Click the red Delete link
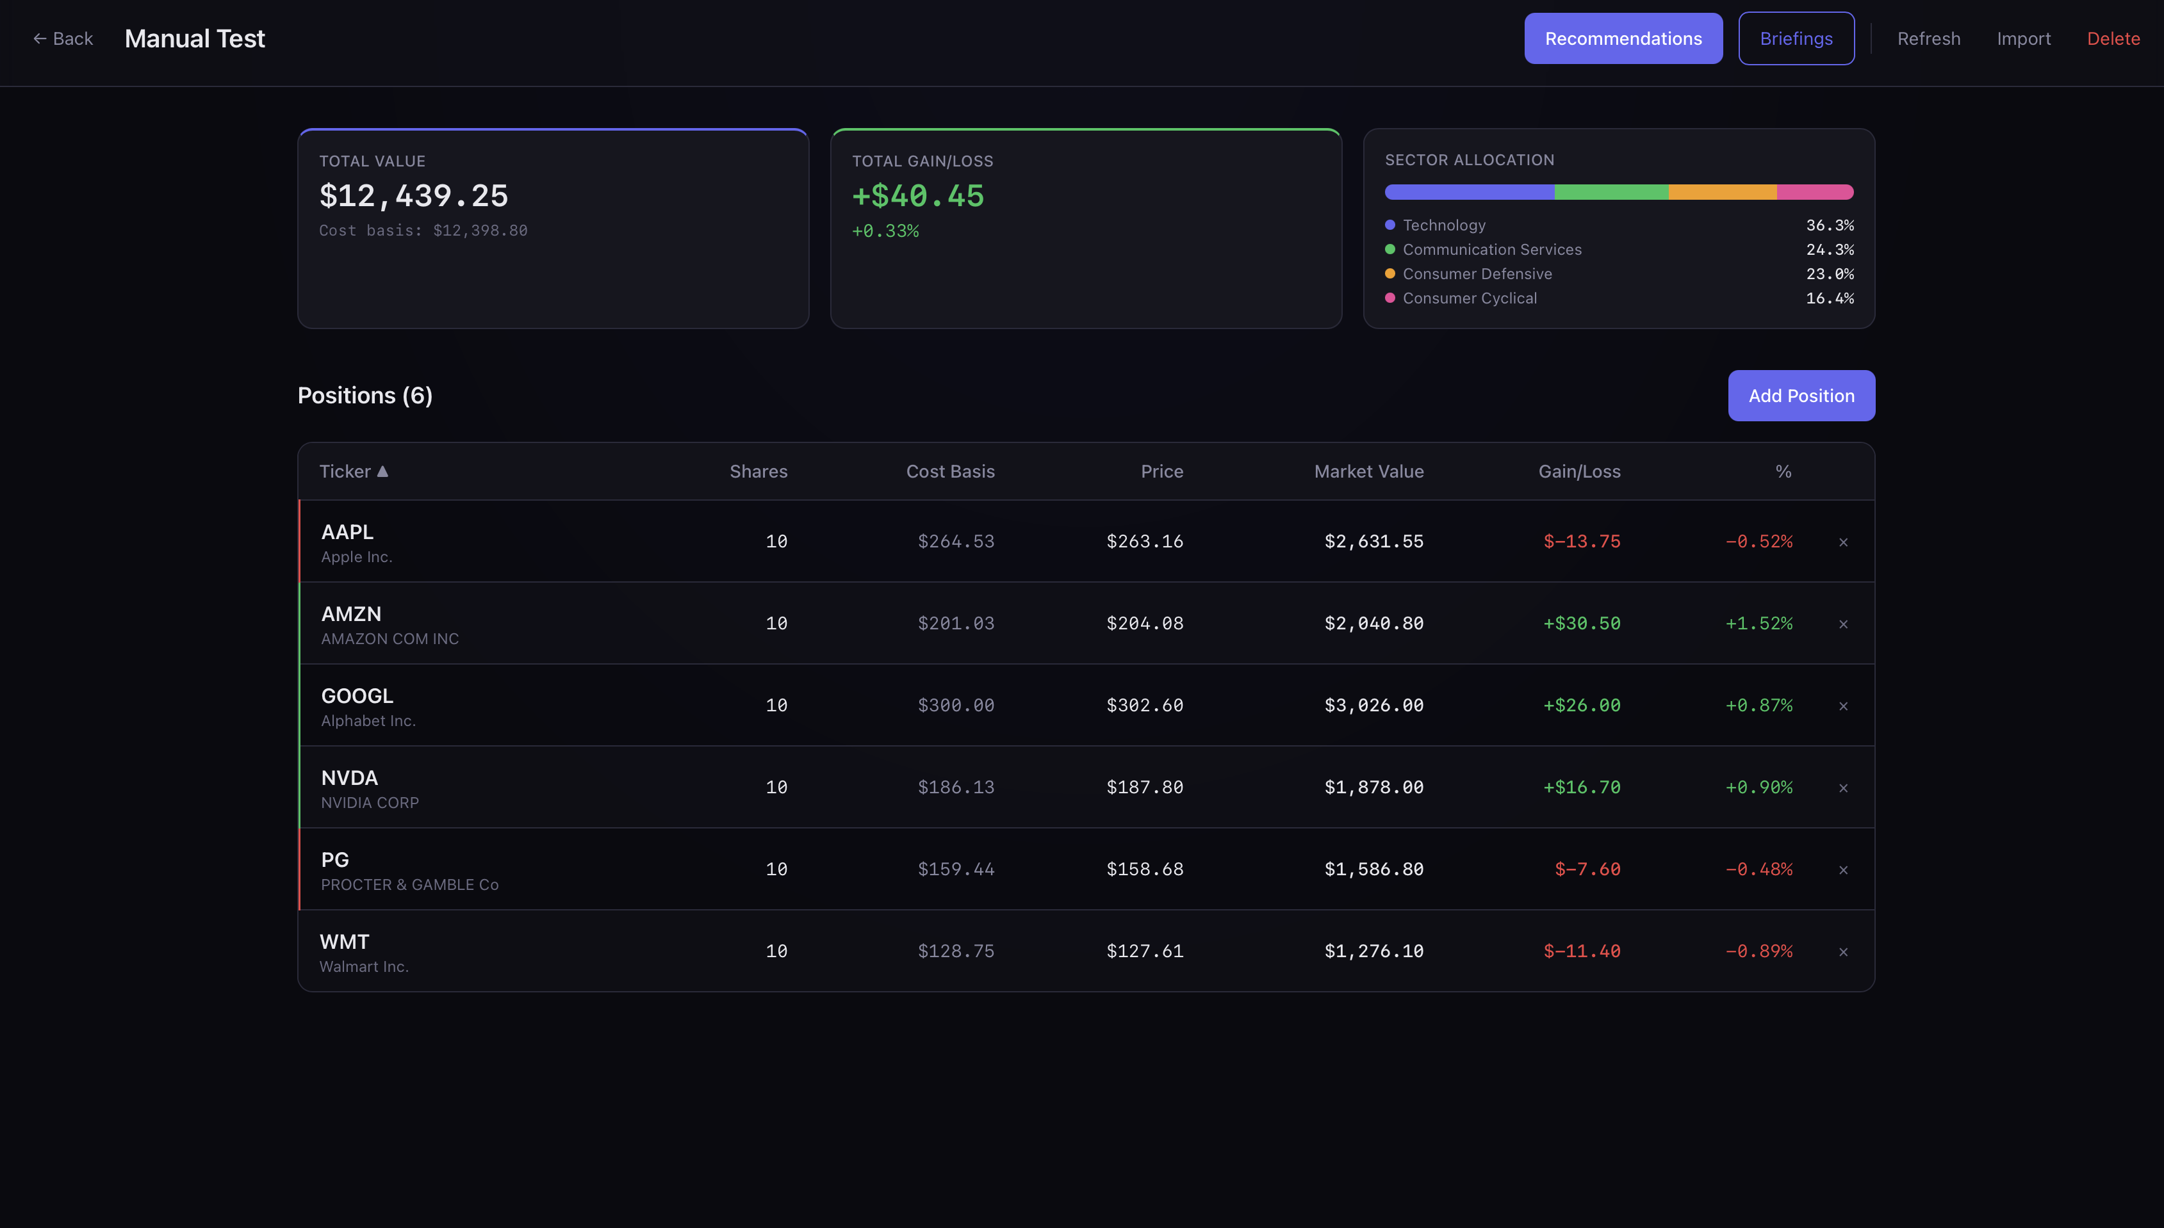The width and height of the screenshot is (2164, 1228). coord(2113,39)
